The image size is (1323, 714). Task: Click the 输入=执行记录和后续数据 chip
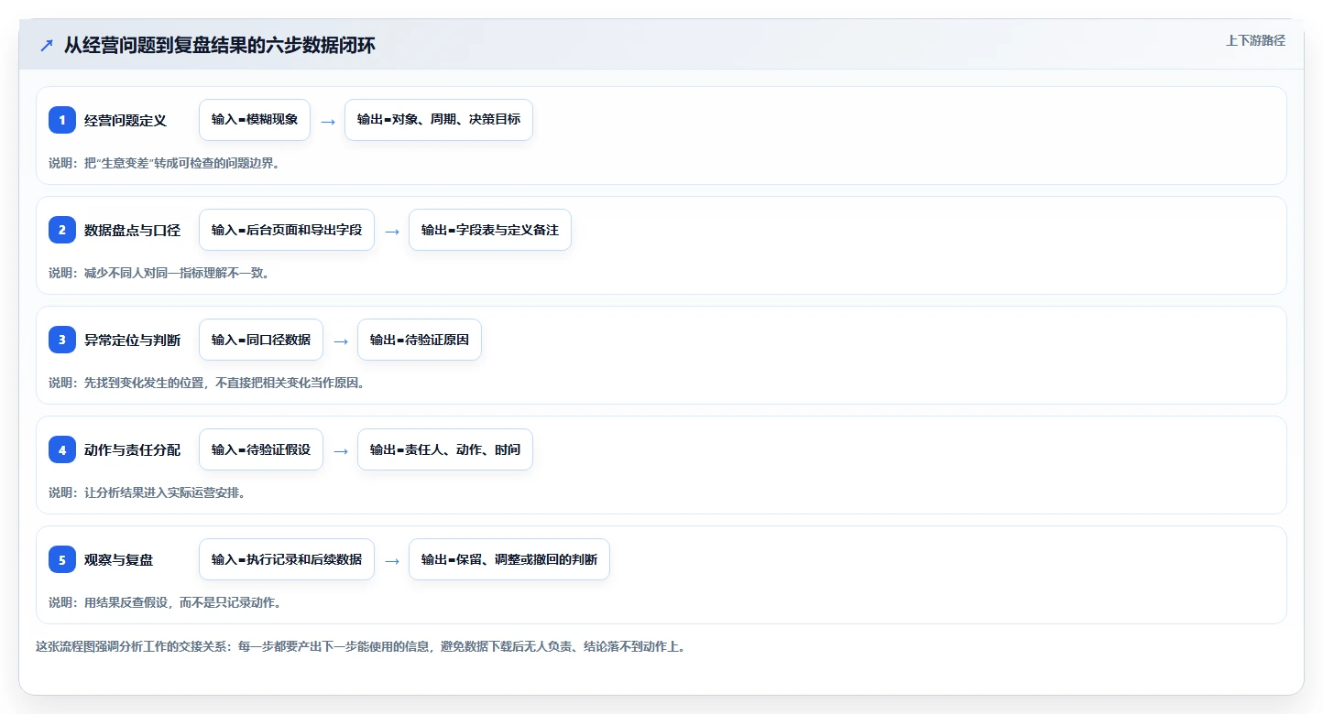[287, 559]
